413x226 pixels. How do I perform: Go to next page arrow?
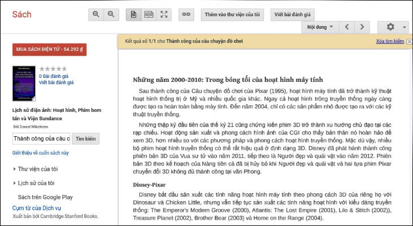click(362, 27)
